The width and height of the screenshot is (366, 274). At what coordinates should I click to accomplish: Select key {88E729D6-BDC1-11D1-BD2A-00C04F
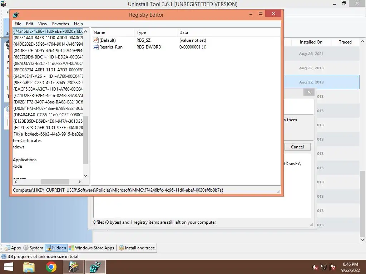pyautogui.click(x=48, y=57)
